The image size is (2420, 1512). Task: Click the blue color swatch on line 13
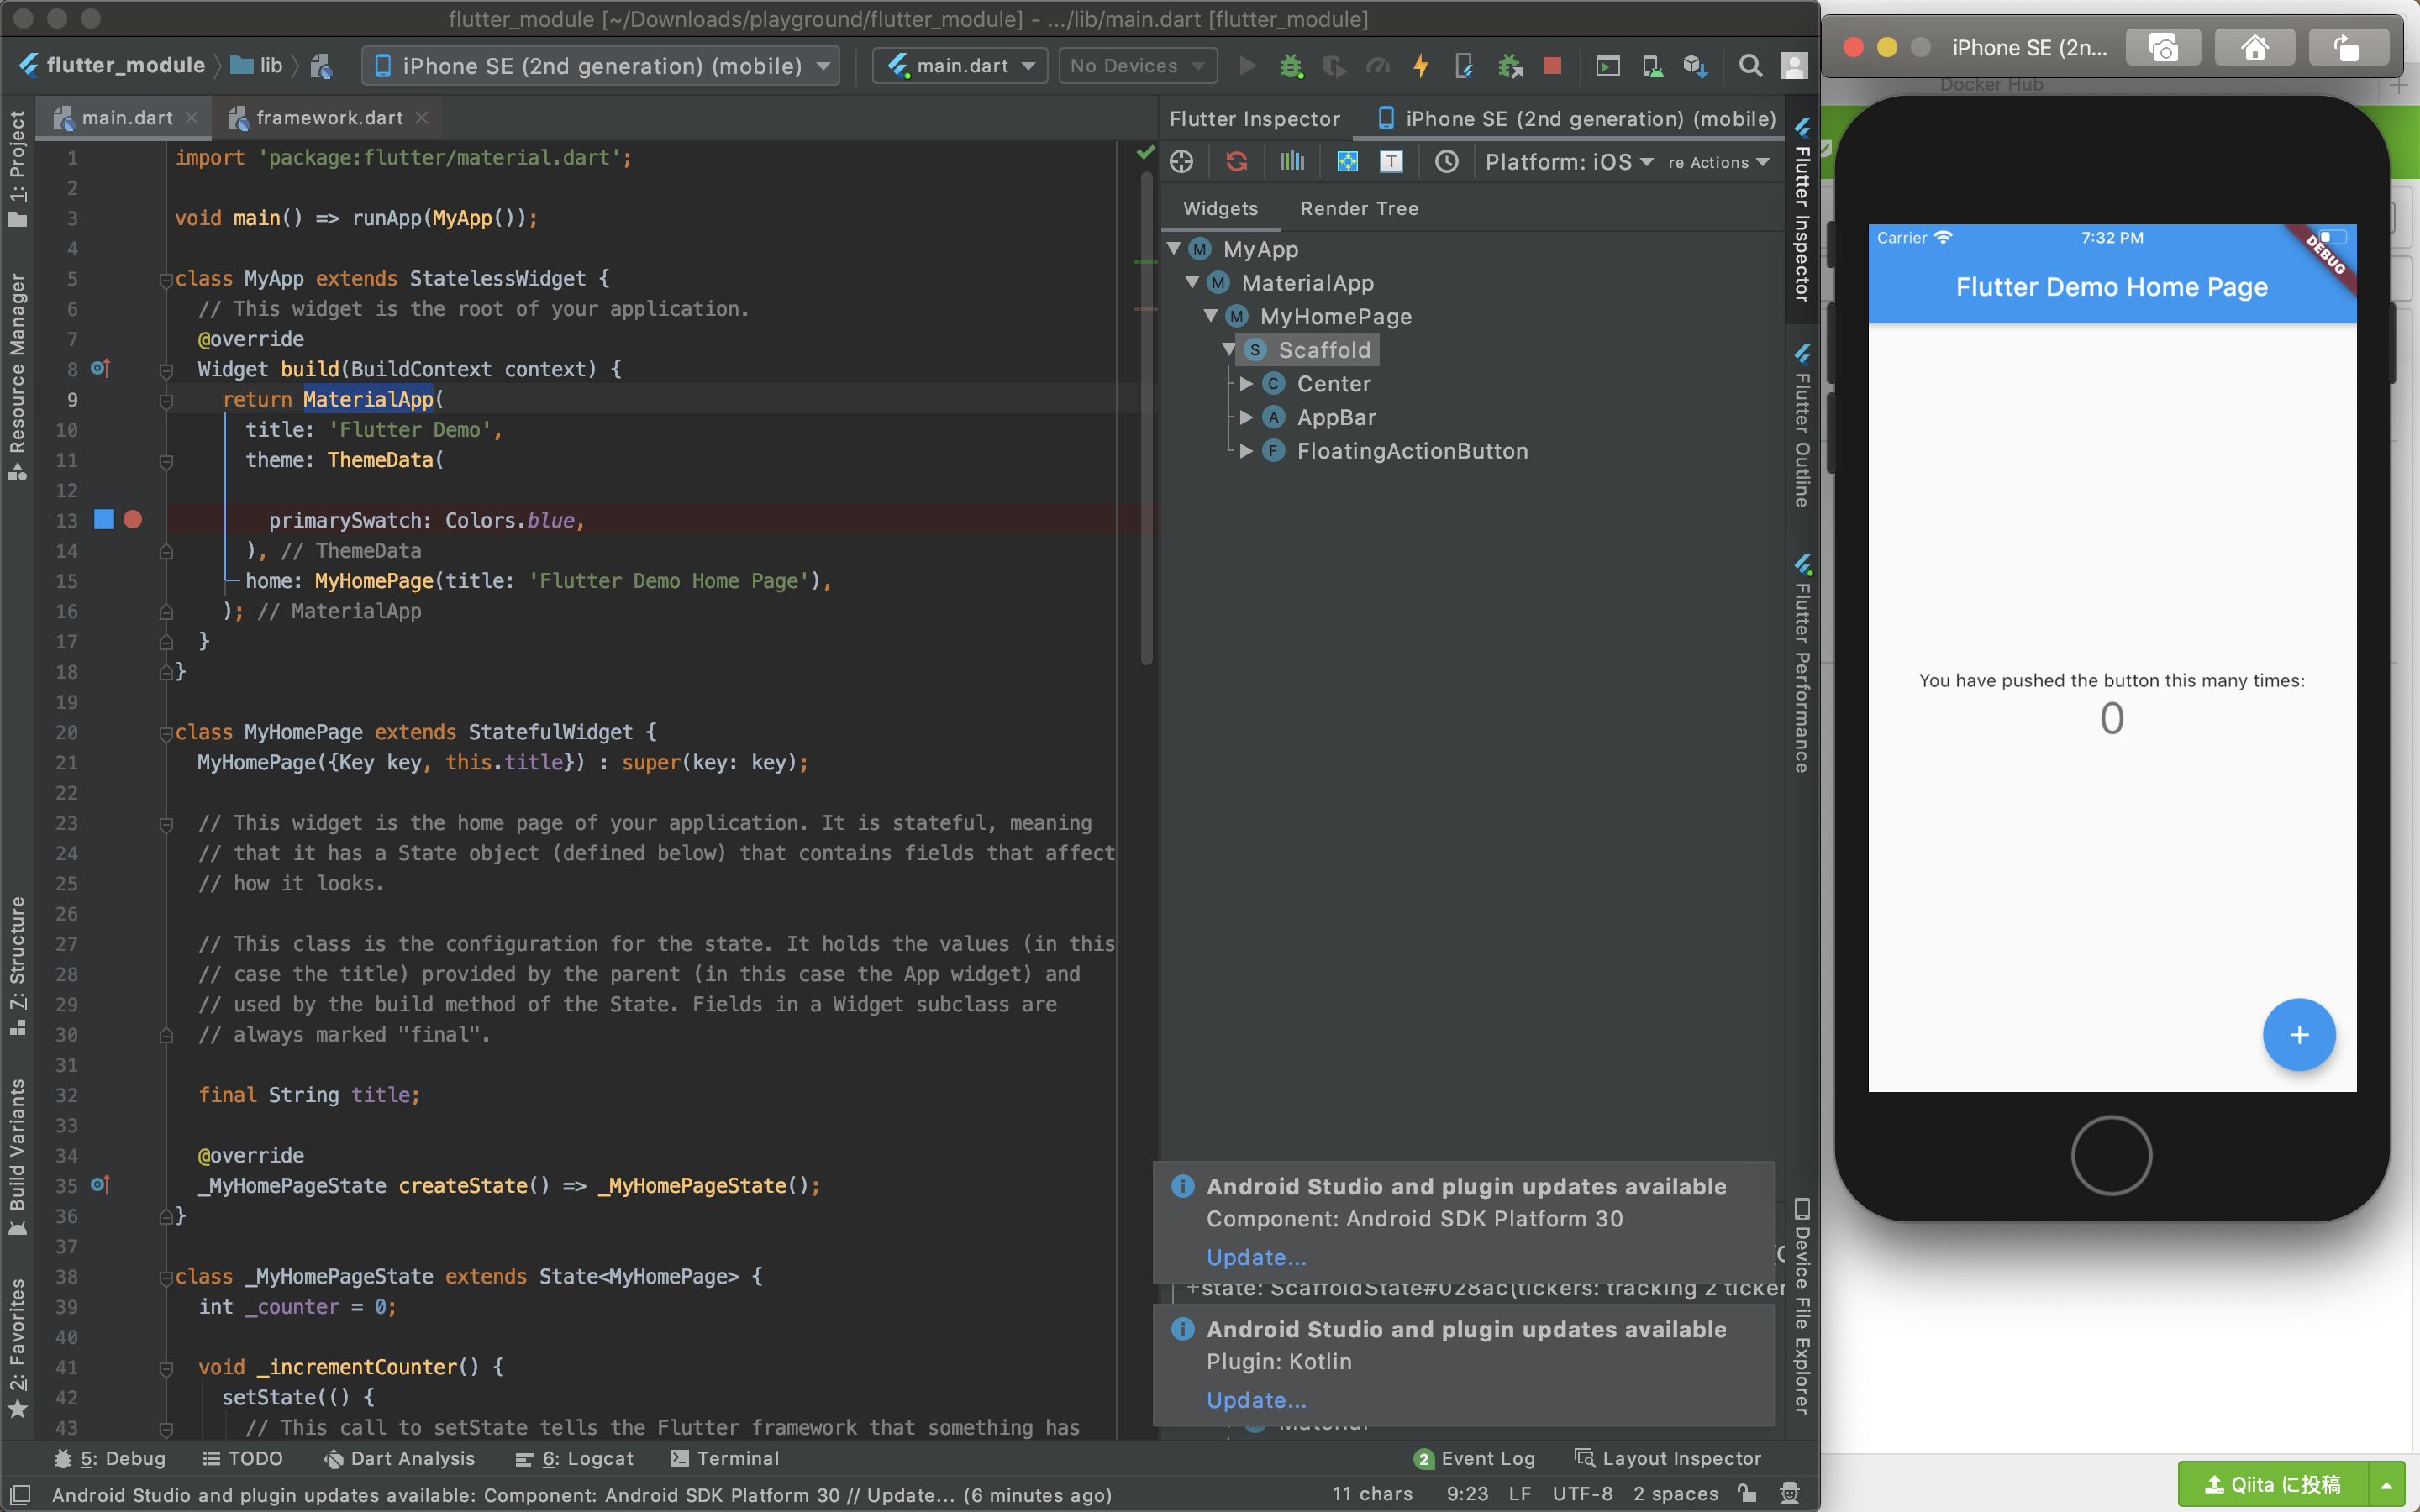[103, 519]
